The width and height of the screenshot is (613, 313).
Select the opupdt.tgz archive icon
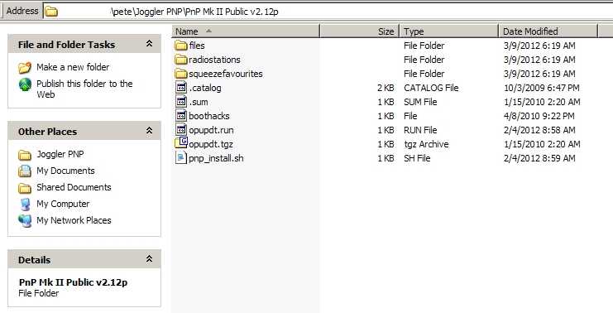tap(181, 143)
